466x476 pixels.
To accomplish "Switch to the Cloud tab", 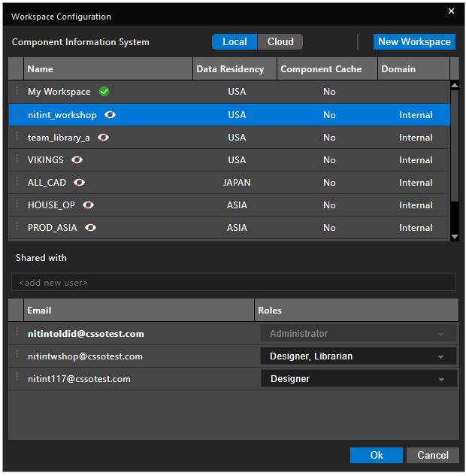I will (280, 41).
